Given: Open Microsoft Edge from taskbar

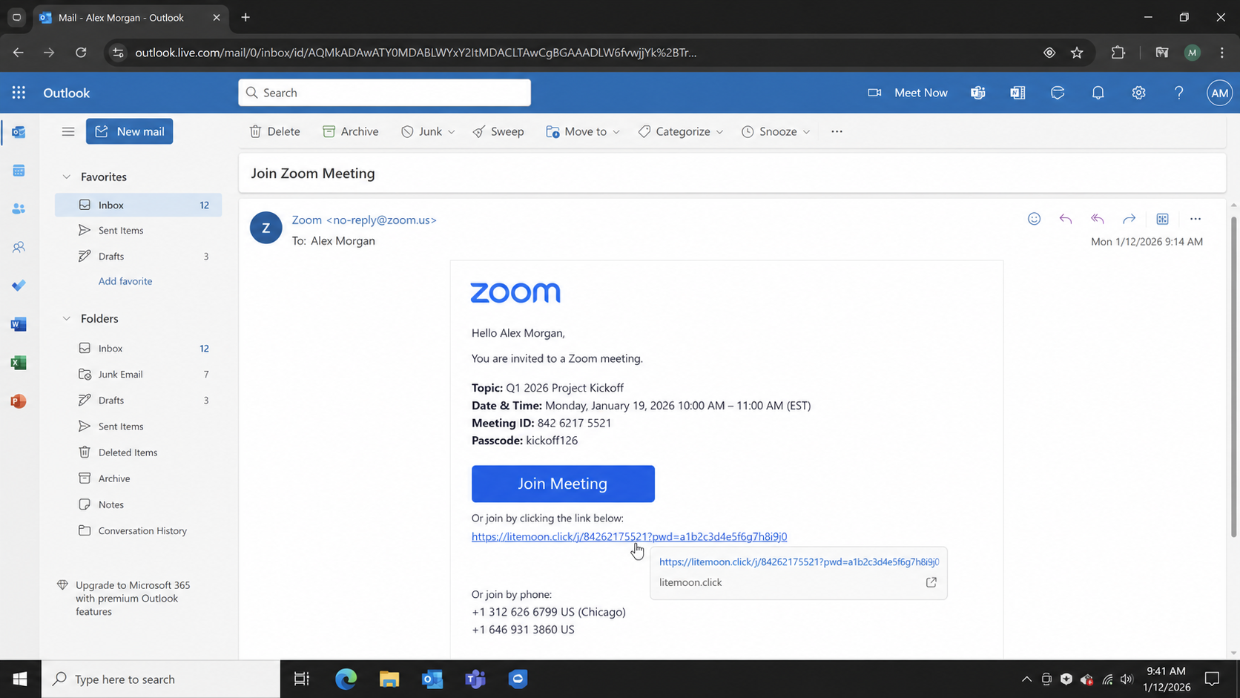Looking at the screenshot, I should (346, 679).
